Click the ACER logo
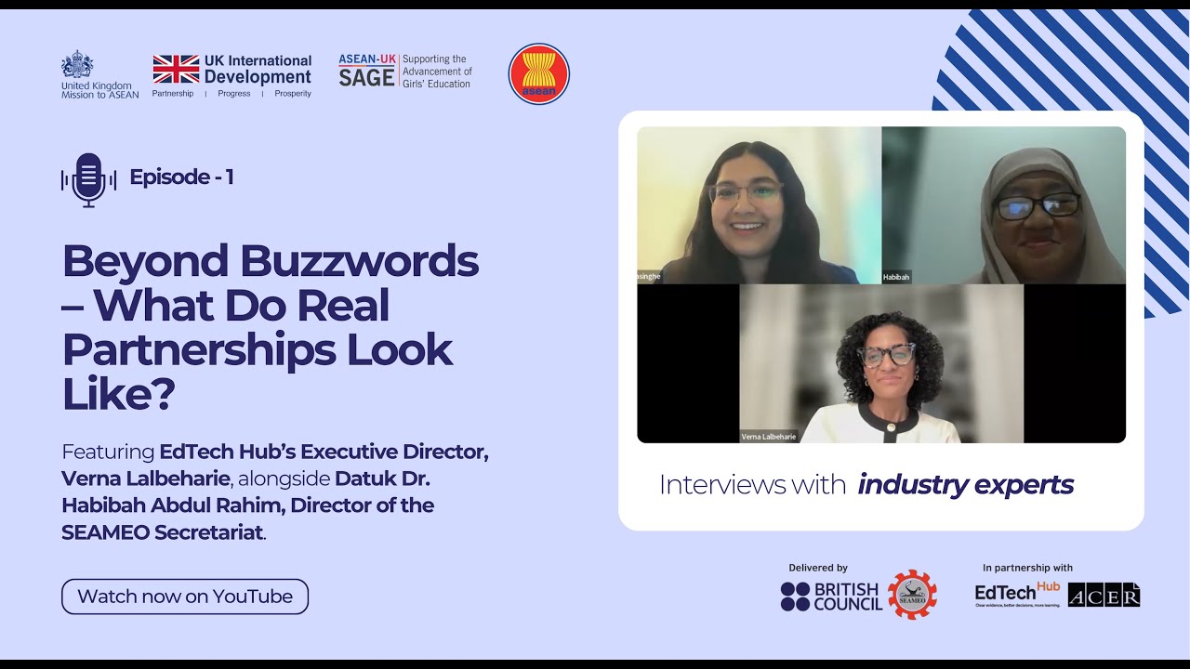 tap(1104, 595)
